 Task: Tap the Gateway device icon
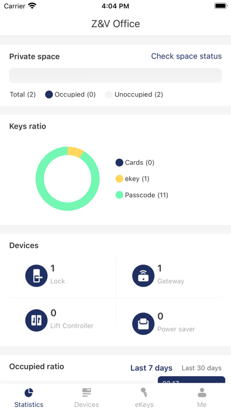[143, 276]
